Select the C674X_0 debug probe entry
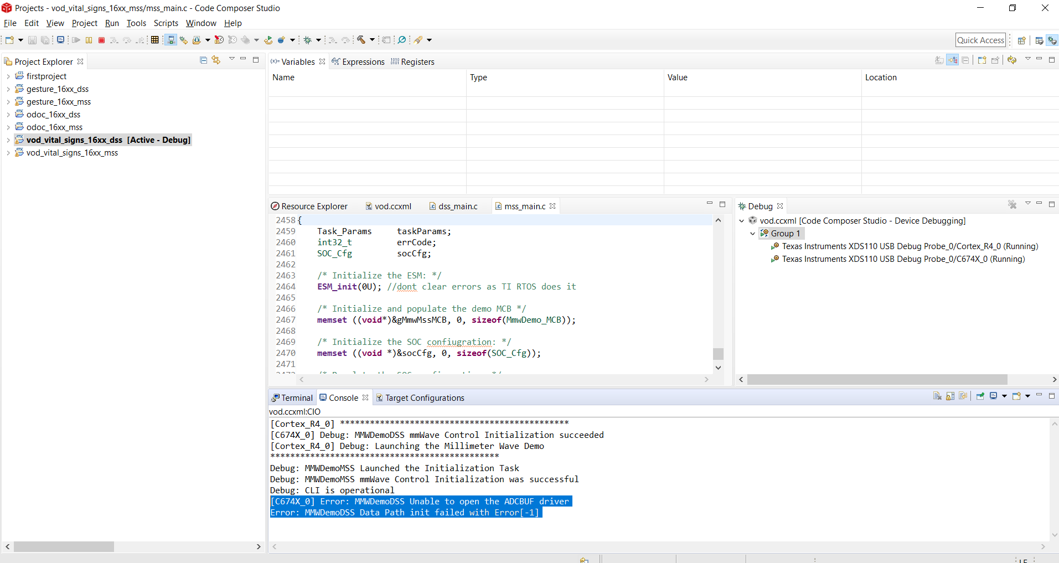1059x563 pixels. pos(903,259)
